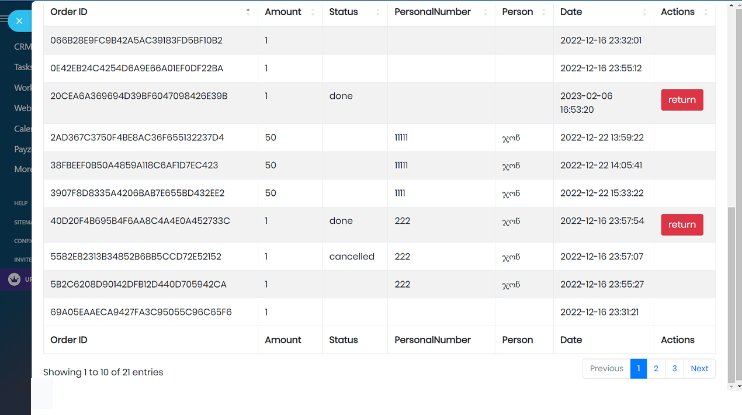Open CRM in the left sidebar
Screen dimensions: 742x415
(x=23, y=47)
